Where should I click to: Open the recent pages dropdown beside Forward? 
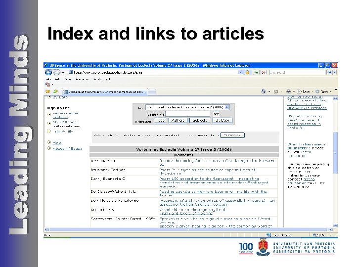pos(63,73)
